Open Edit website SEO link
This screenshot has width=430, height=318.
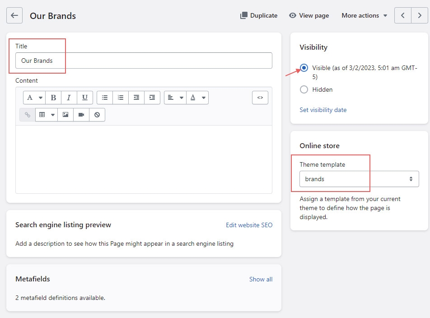click(x=249, y=225)
